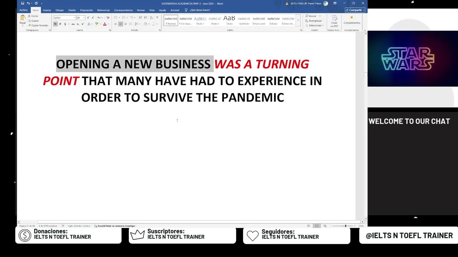Screen dimensions: 458x257
Task: Open the font color dropdown arrow
Action: [108, 24]
